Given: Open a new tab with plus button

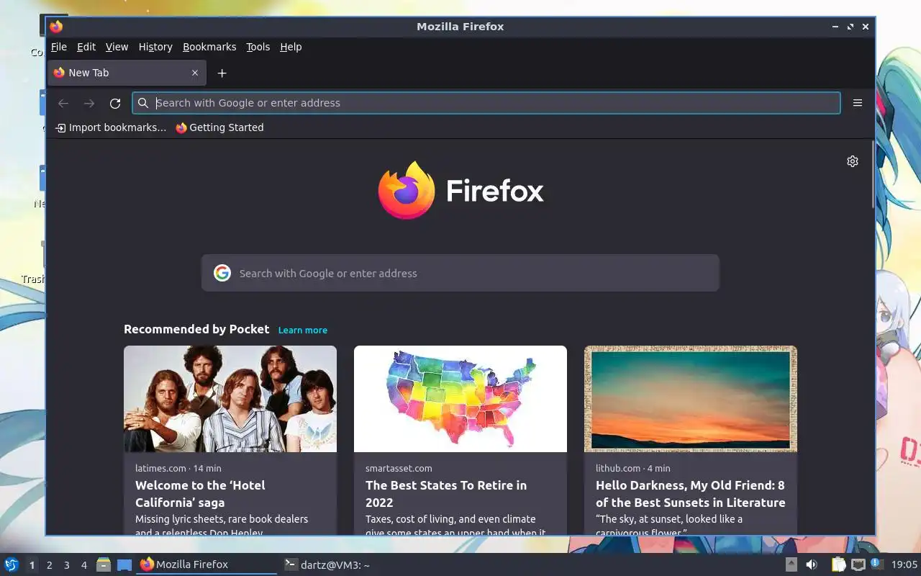Looking at the screenshot, I should pyautogui.click(x=222, y=73).
